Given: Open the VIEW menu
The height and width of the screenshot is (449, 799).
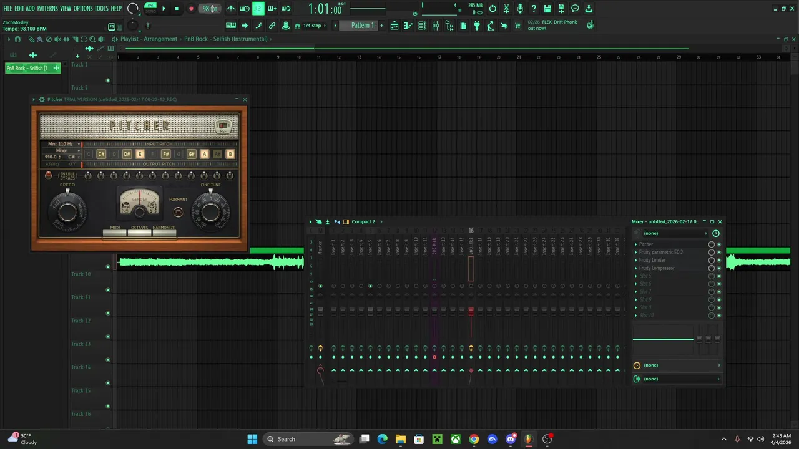Looking at the screenshot, I should coord(66,9).
